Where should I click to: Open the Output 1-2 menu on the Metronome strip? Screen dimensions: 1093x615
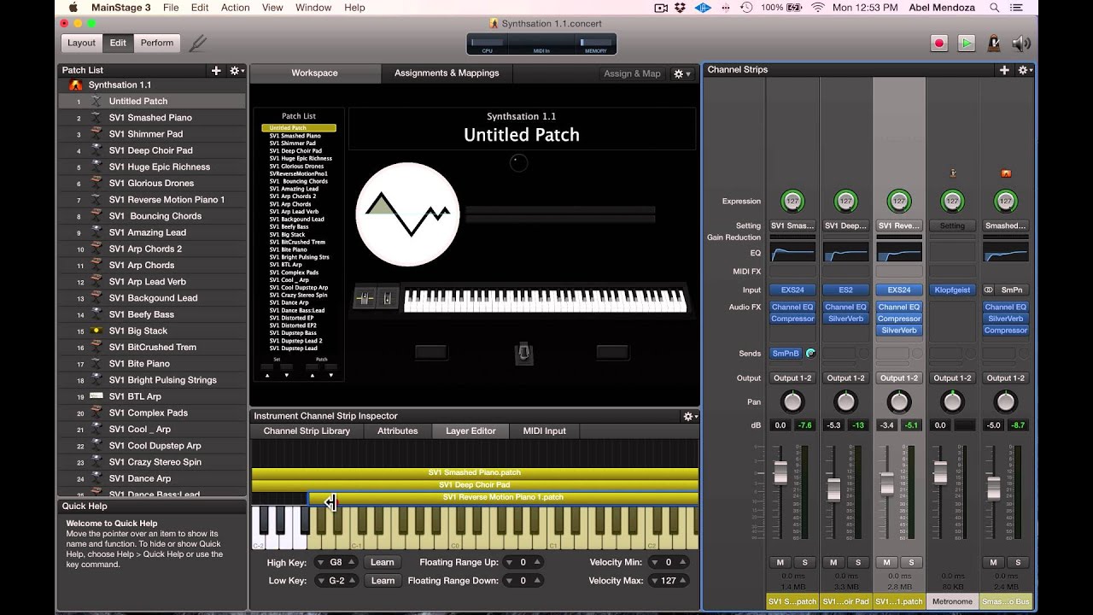pyautogui.click(x=952, y=378)
